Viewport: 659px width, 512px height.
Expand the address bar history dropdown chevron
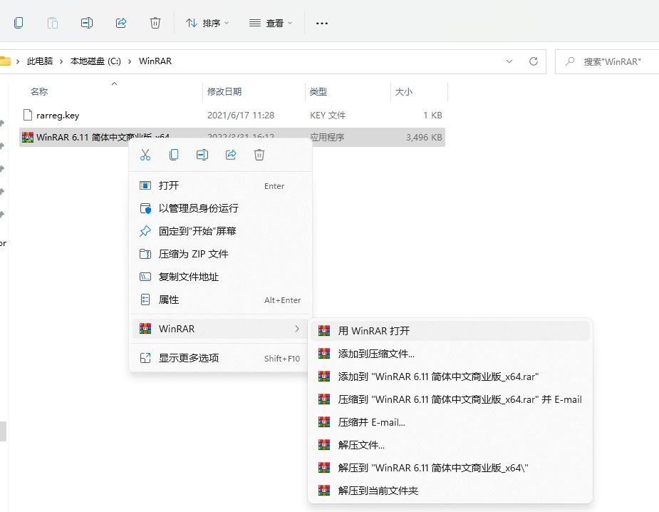(x=509, y=61)
